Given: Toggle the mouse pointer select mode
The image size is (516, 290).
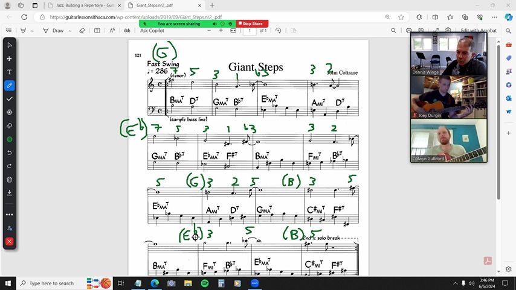Looking at the screenshot, I should pos(9,45).
